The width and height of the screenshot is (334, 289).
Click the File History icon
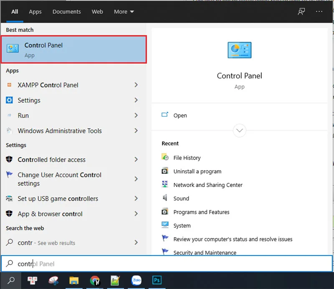165,157
